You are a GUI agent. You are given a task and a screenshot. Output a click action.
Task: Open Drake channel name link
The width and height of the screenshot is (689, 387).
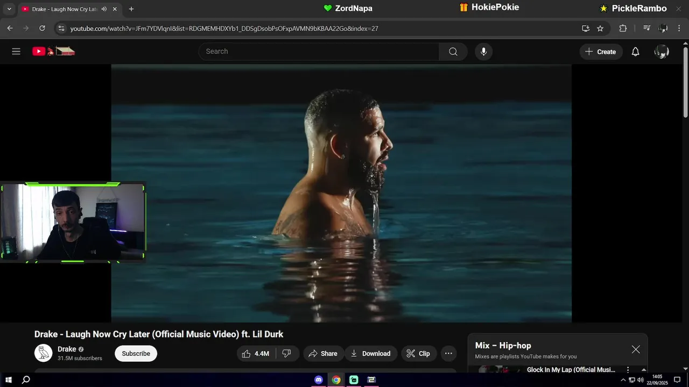[67, 349]
